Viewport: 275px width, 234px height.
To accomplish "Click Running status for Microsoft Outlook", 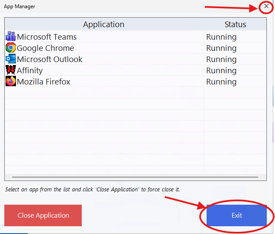I will [x=221, y=59].
